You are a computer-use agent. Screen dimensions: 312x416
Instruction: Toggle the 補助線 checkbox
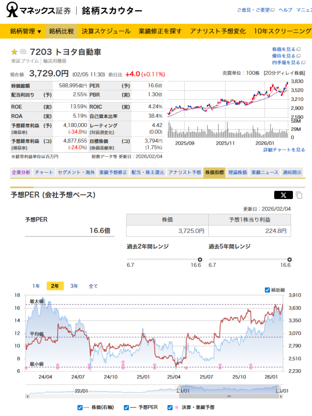[x=267, y=290]
